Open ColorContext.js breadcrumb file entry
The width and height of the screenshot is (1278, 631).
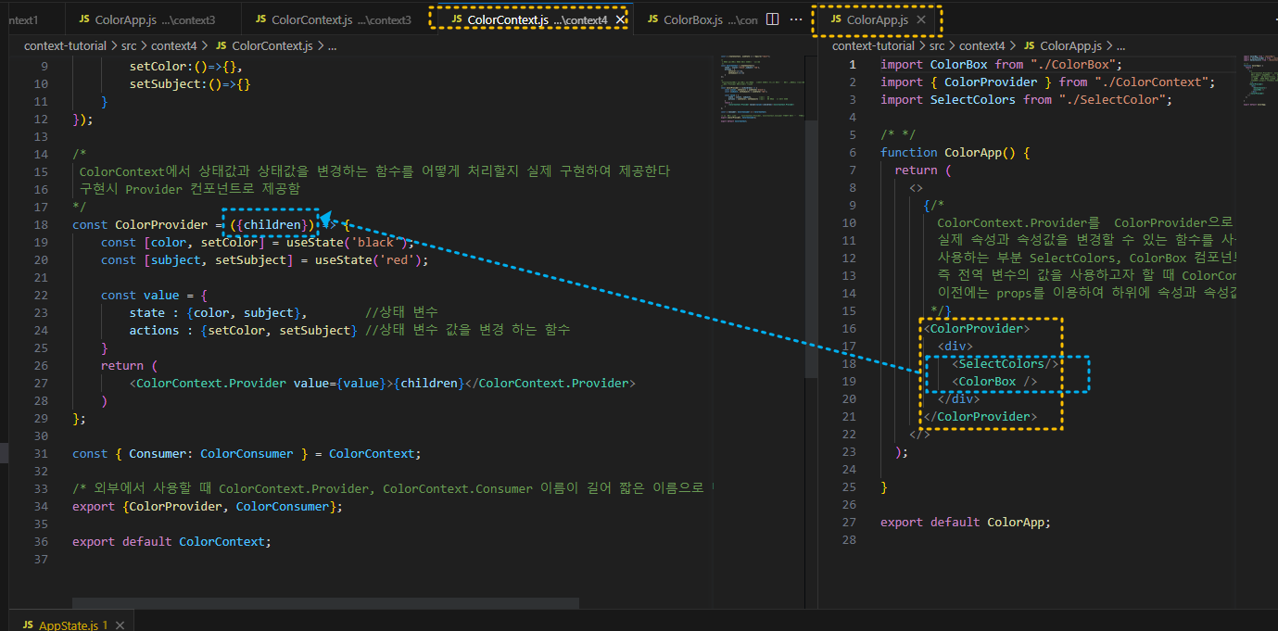click(267, 44)
